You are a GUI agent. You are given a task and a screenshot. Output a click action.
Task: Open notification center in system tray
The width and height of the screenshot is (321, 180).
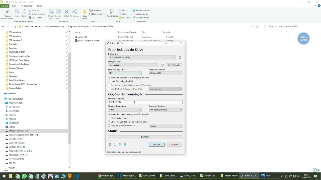[316, 176]
